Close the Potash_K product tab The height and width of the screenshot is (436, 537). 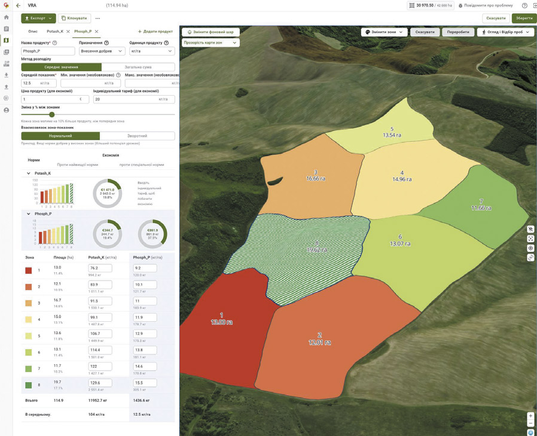68,31
